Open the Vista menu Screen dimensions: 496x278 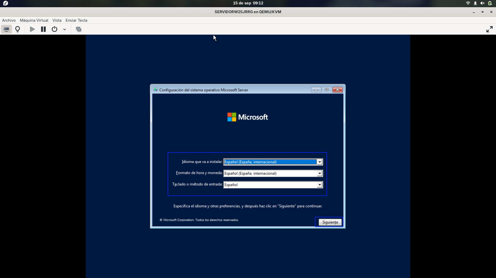(x=57, y=20)
